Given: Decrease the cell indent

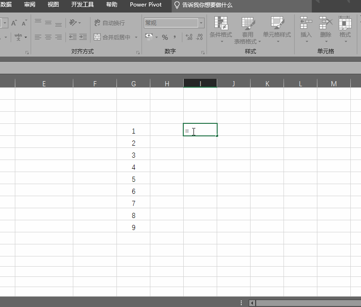Looking at the screenshot, I should tap(73, 37).
